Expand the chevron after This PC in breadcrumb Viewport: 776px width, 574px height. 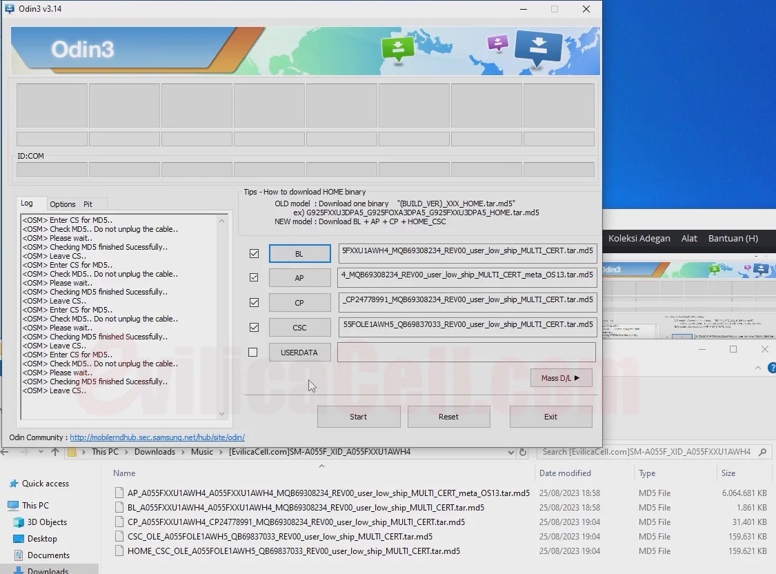pos(127,452)
